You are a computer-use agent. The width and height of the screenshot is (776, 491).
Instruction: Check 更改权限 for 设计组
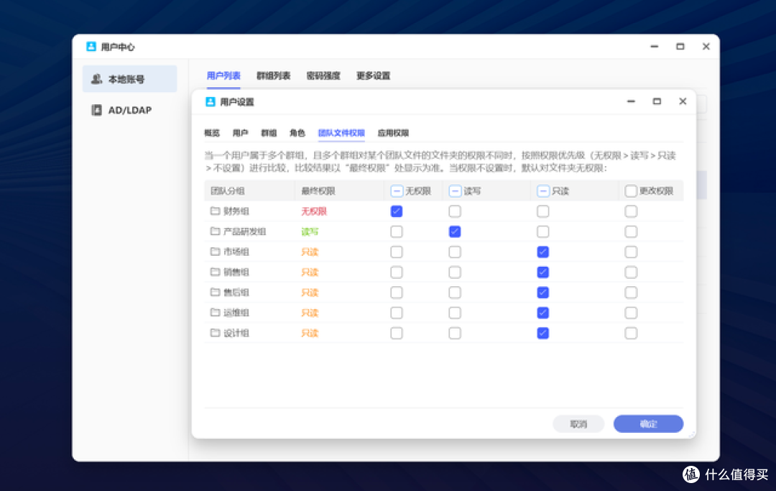(x=631, y=333)
